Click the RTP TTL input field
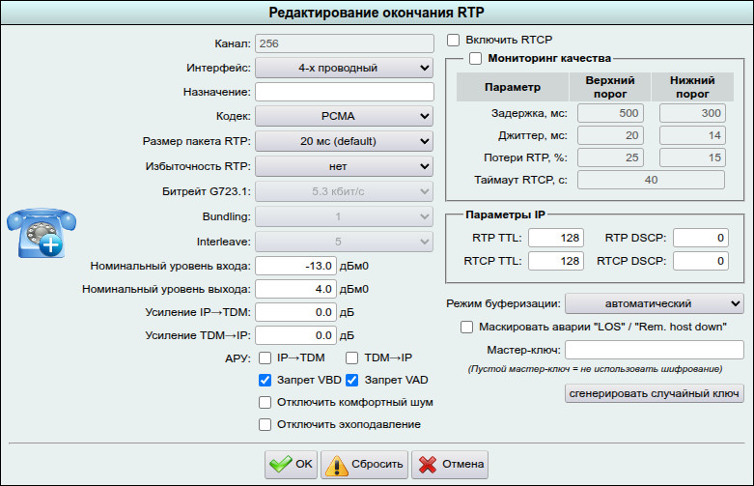Viewport: 754px width, 486px height. coord(557,238)
